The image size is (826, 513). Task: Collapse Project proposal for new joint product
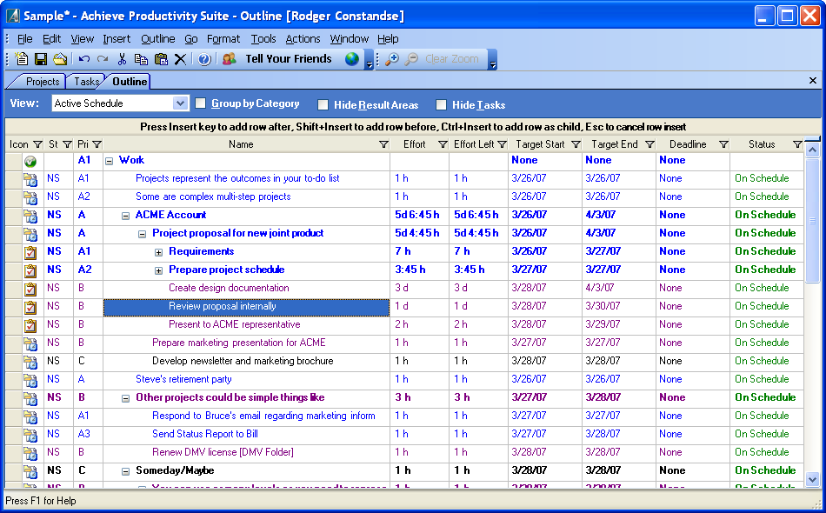pos(142,234)
